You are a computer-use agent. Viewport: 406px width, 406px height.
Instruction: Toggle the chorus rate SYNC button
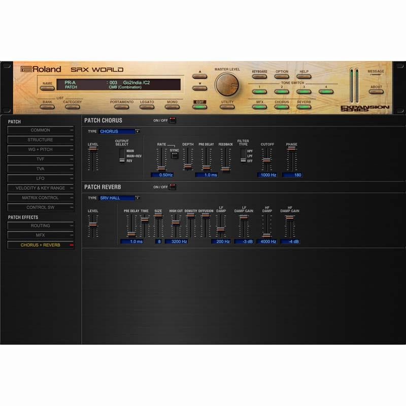[175, 155]
